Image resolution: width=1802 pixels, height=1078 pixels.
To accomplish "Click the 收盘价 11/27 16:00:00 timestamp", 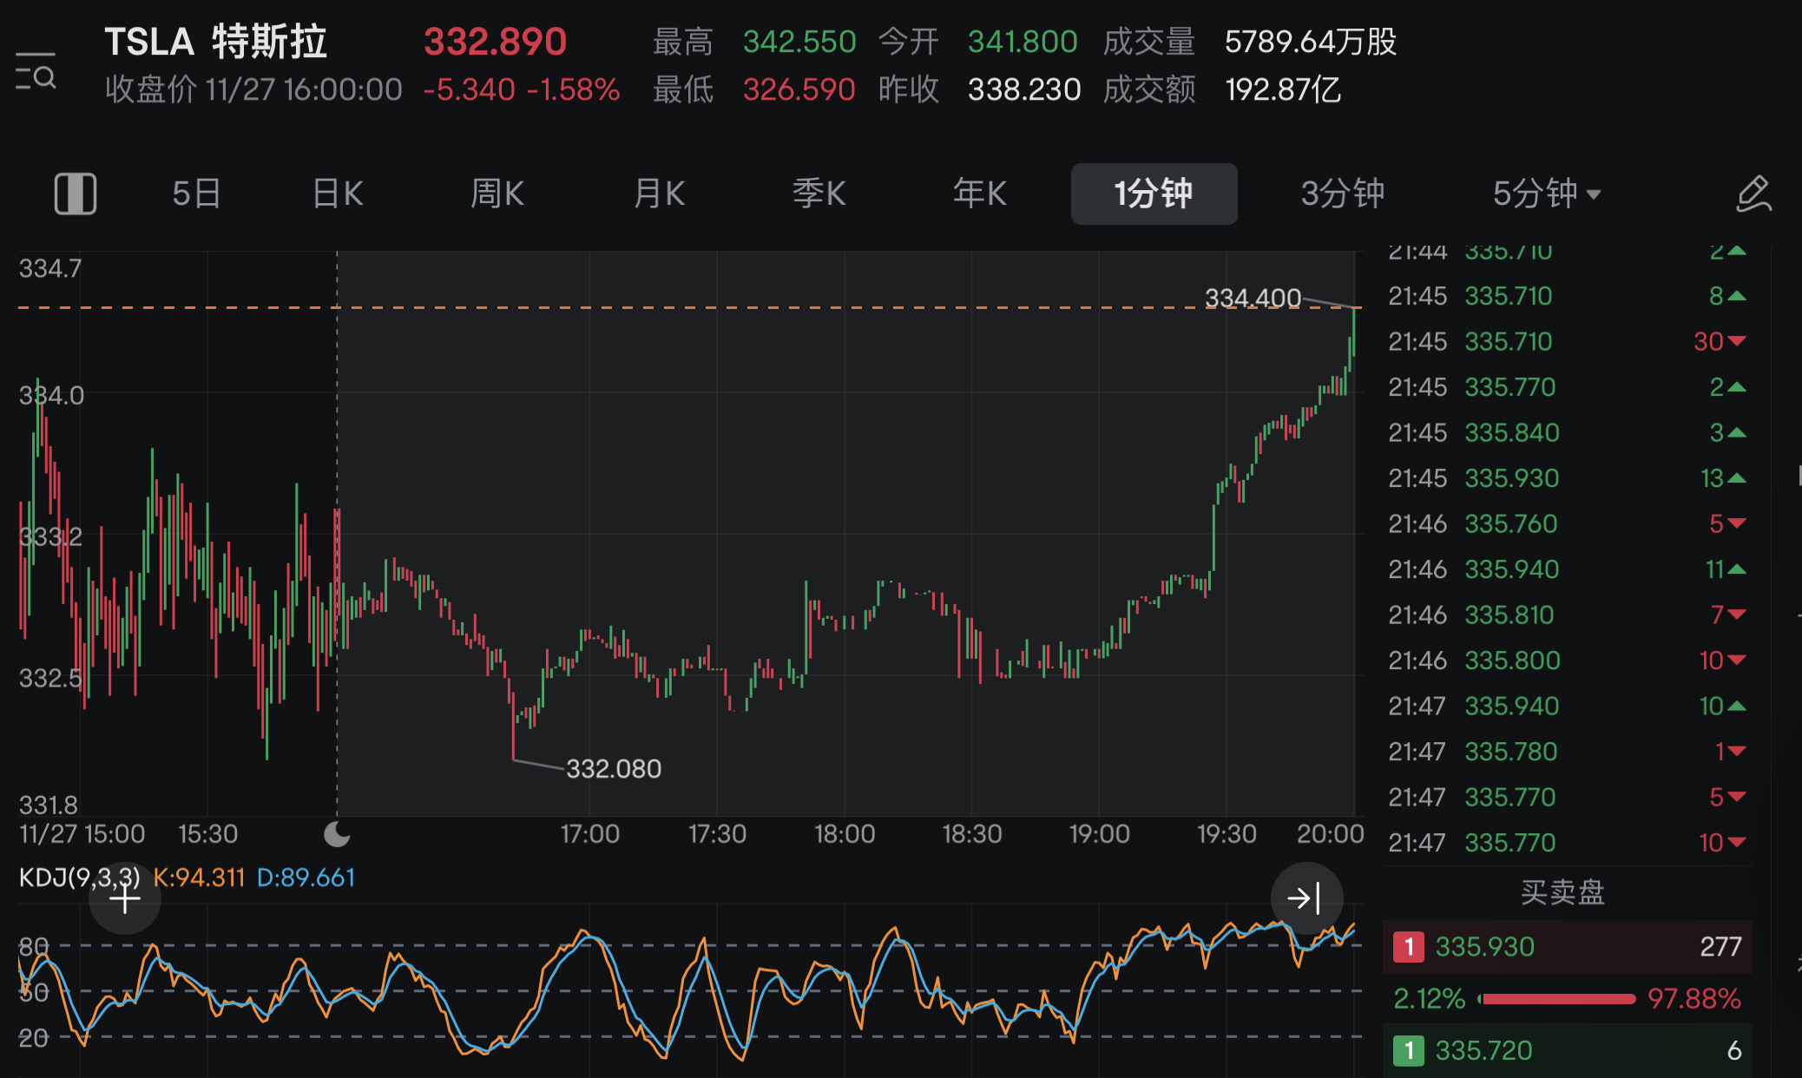I will coord(253,89).
